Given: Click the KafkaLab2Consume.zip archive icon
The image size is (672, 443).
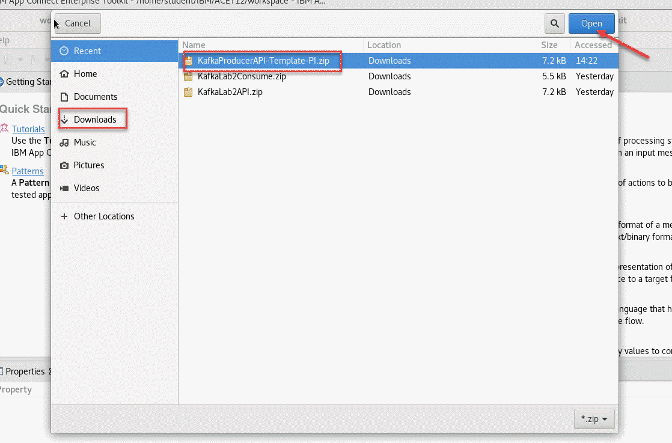Looking at the screenshot, I should pos(189,76).
